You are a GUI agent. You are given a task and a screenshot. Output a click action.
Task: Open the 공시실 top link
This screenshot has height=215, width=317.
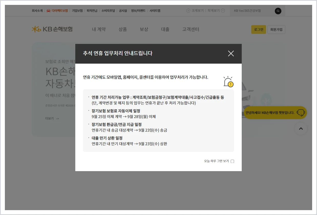coord(123,11)
